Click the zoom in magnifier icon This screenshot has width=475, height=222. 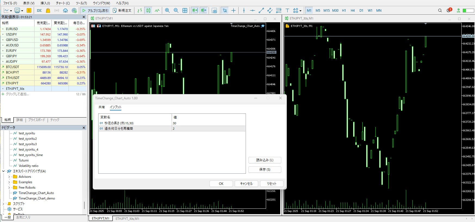[x=167, y=11]
